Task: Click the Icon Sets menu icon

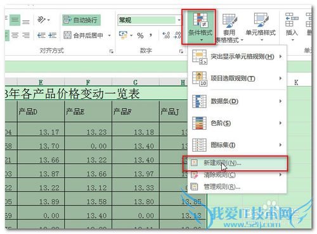Action: pos(199,145)
